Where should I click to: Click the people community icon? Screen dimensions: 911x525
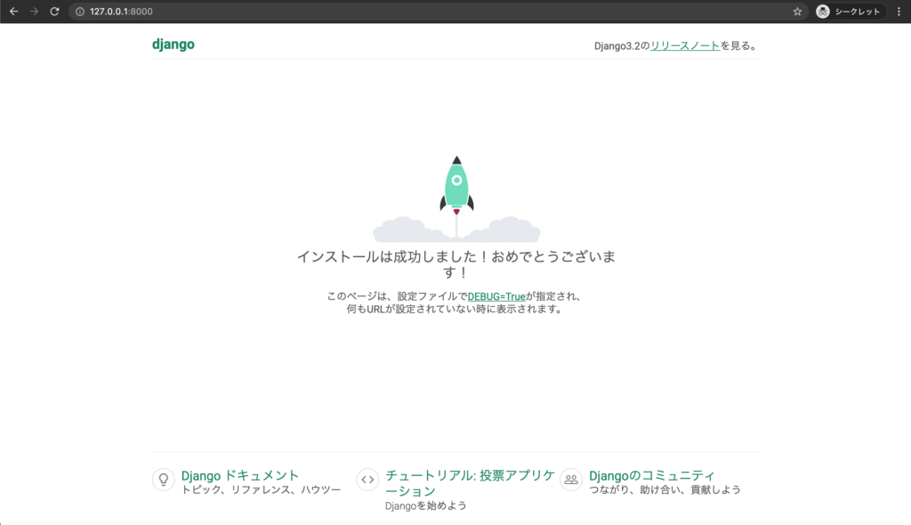tap(571, 480)
